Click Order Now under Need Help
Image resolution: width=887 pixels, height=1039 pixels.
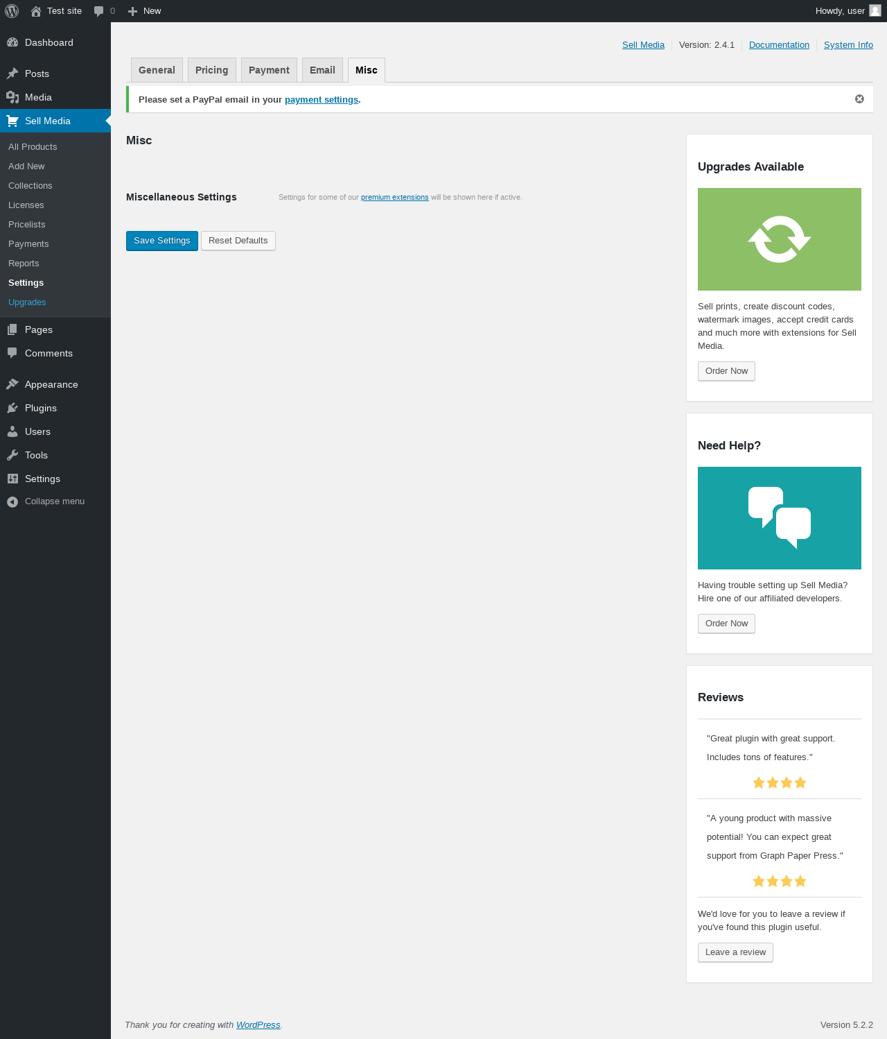(726, 624)
